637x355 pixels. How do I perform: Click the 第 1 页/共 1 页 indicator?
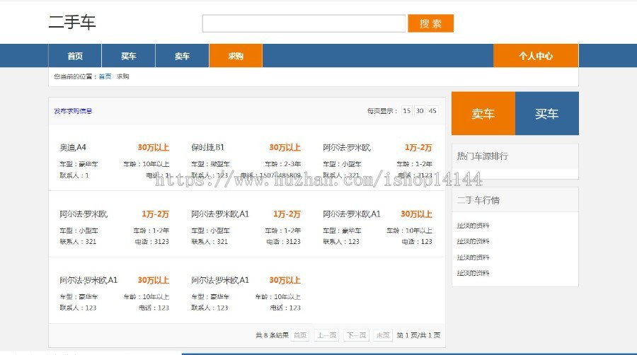tap(418, 335)
